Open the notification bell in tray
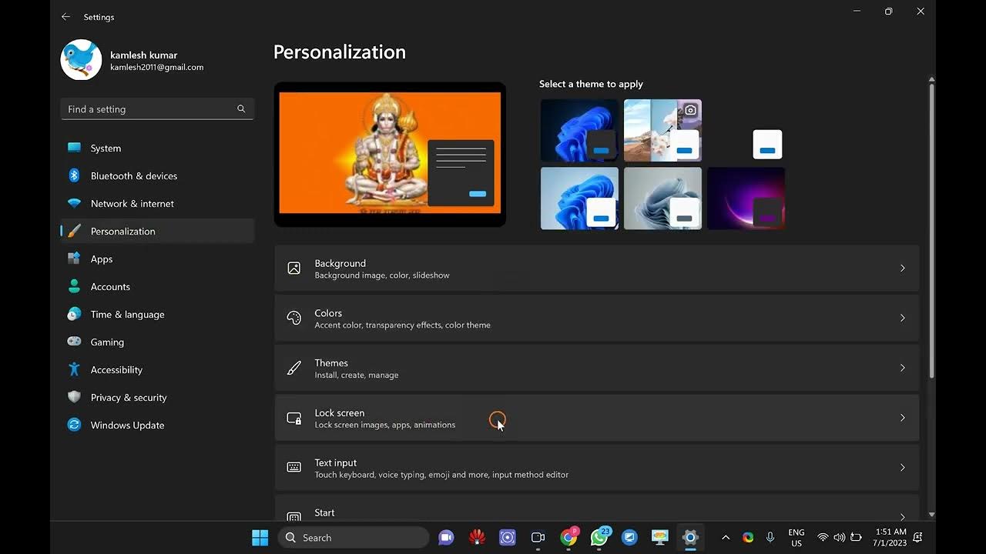 point(917,537)
